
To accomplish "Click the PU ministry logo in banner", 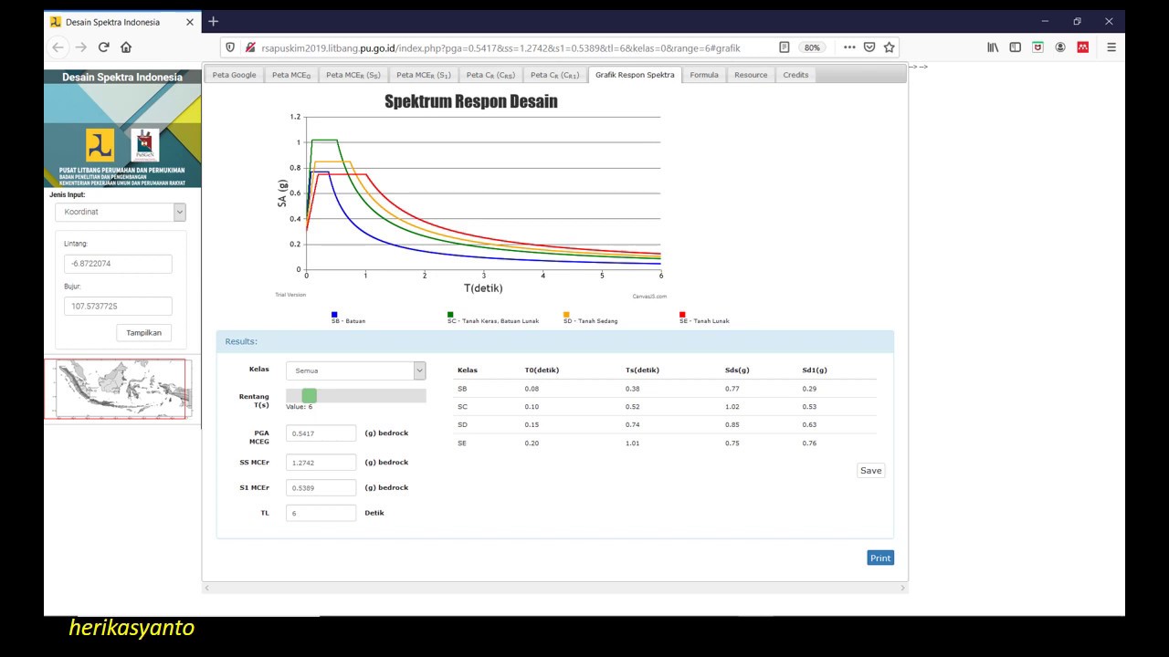I will click(100, 144).
